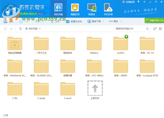This screenshot has height=118, width=164.
Task: Click the 上传文件 upload placeholder tile
Action: (x=95, y=90)
